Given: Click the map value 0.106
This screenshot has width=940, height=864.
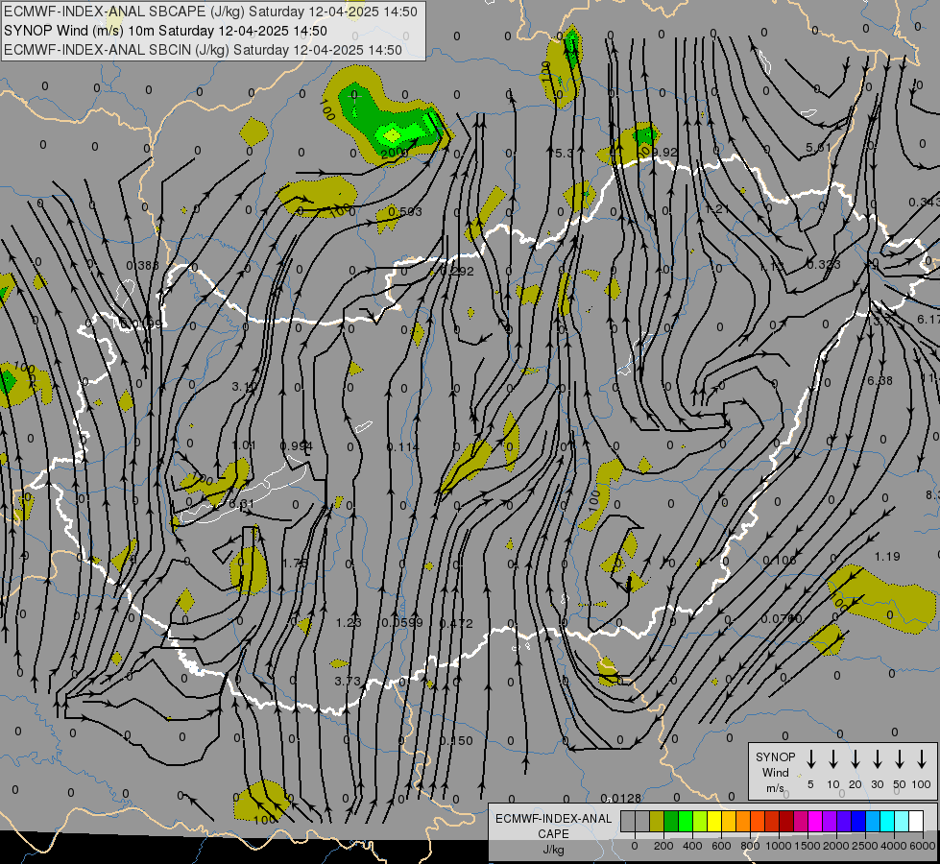Looking at the screenshot, I should [780, 560].
